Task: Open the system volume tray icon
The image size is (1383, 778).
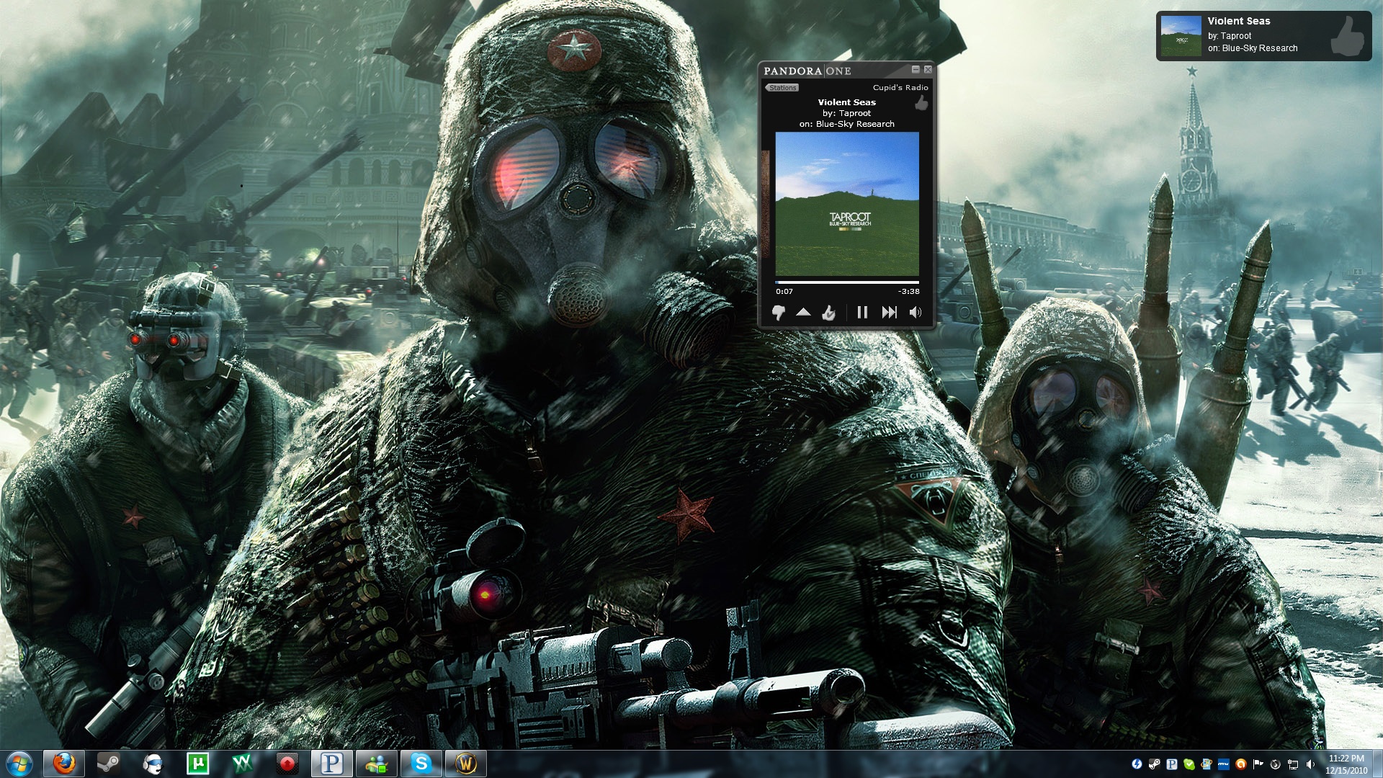Action: tap(1310, 764)
